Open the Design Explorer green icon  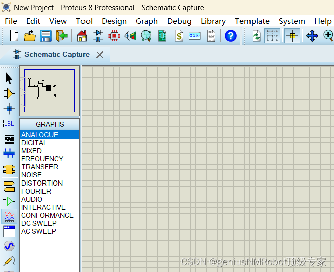tap(162, 36)
